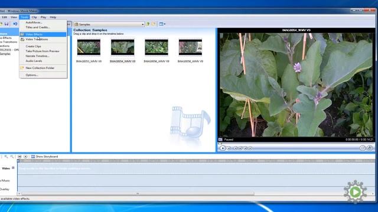Viewport: 378px width, 212px height.
Task: Click the timeline Zoom Out magnifier icon
Action: click(x=12, y=157)
